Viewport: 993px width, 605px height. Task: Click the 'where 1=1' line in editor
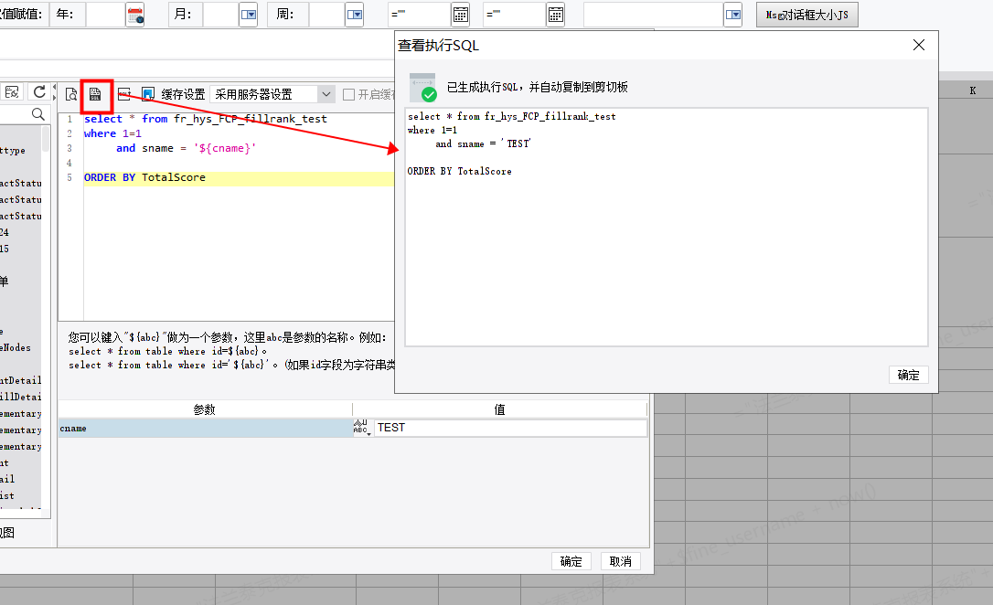[112, 133]
